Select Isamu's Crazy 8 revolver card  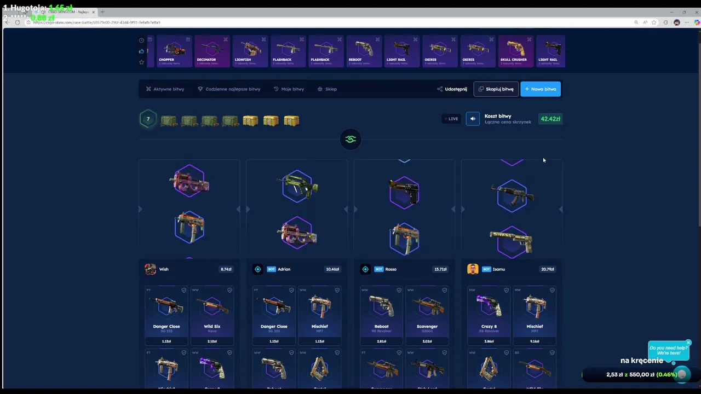[489, 316]
